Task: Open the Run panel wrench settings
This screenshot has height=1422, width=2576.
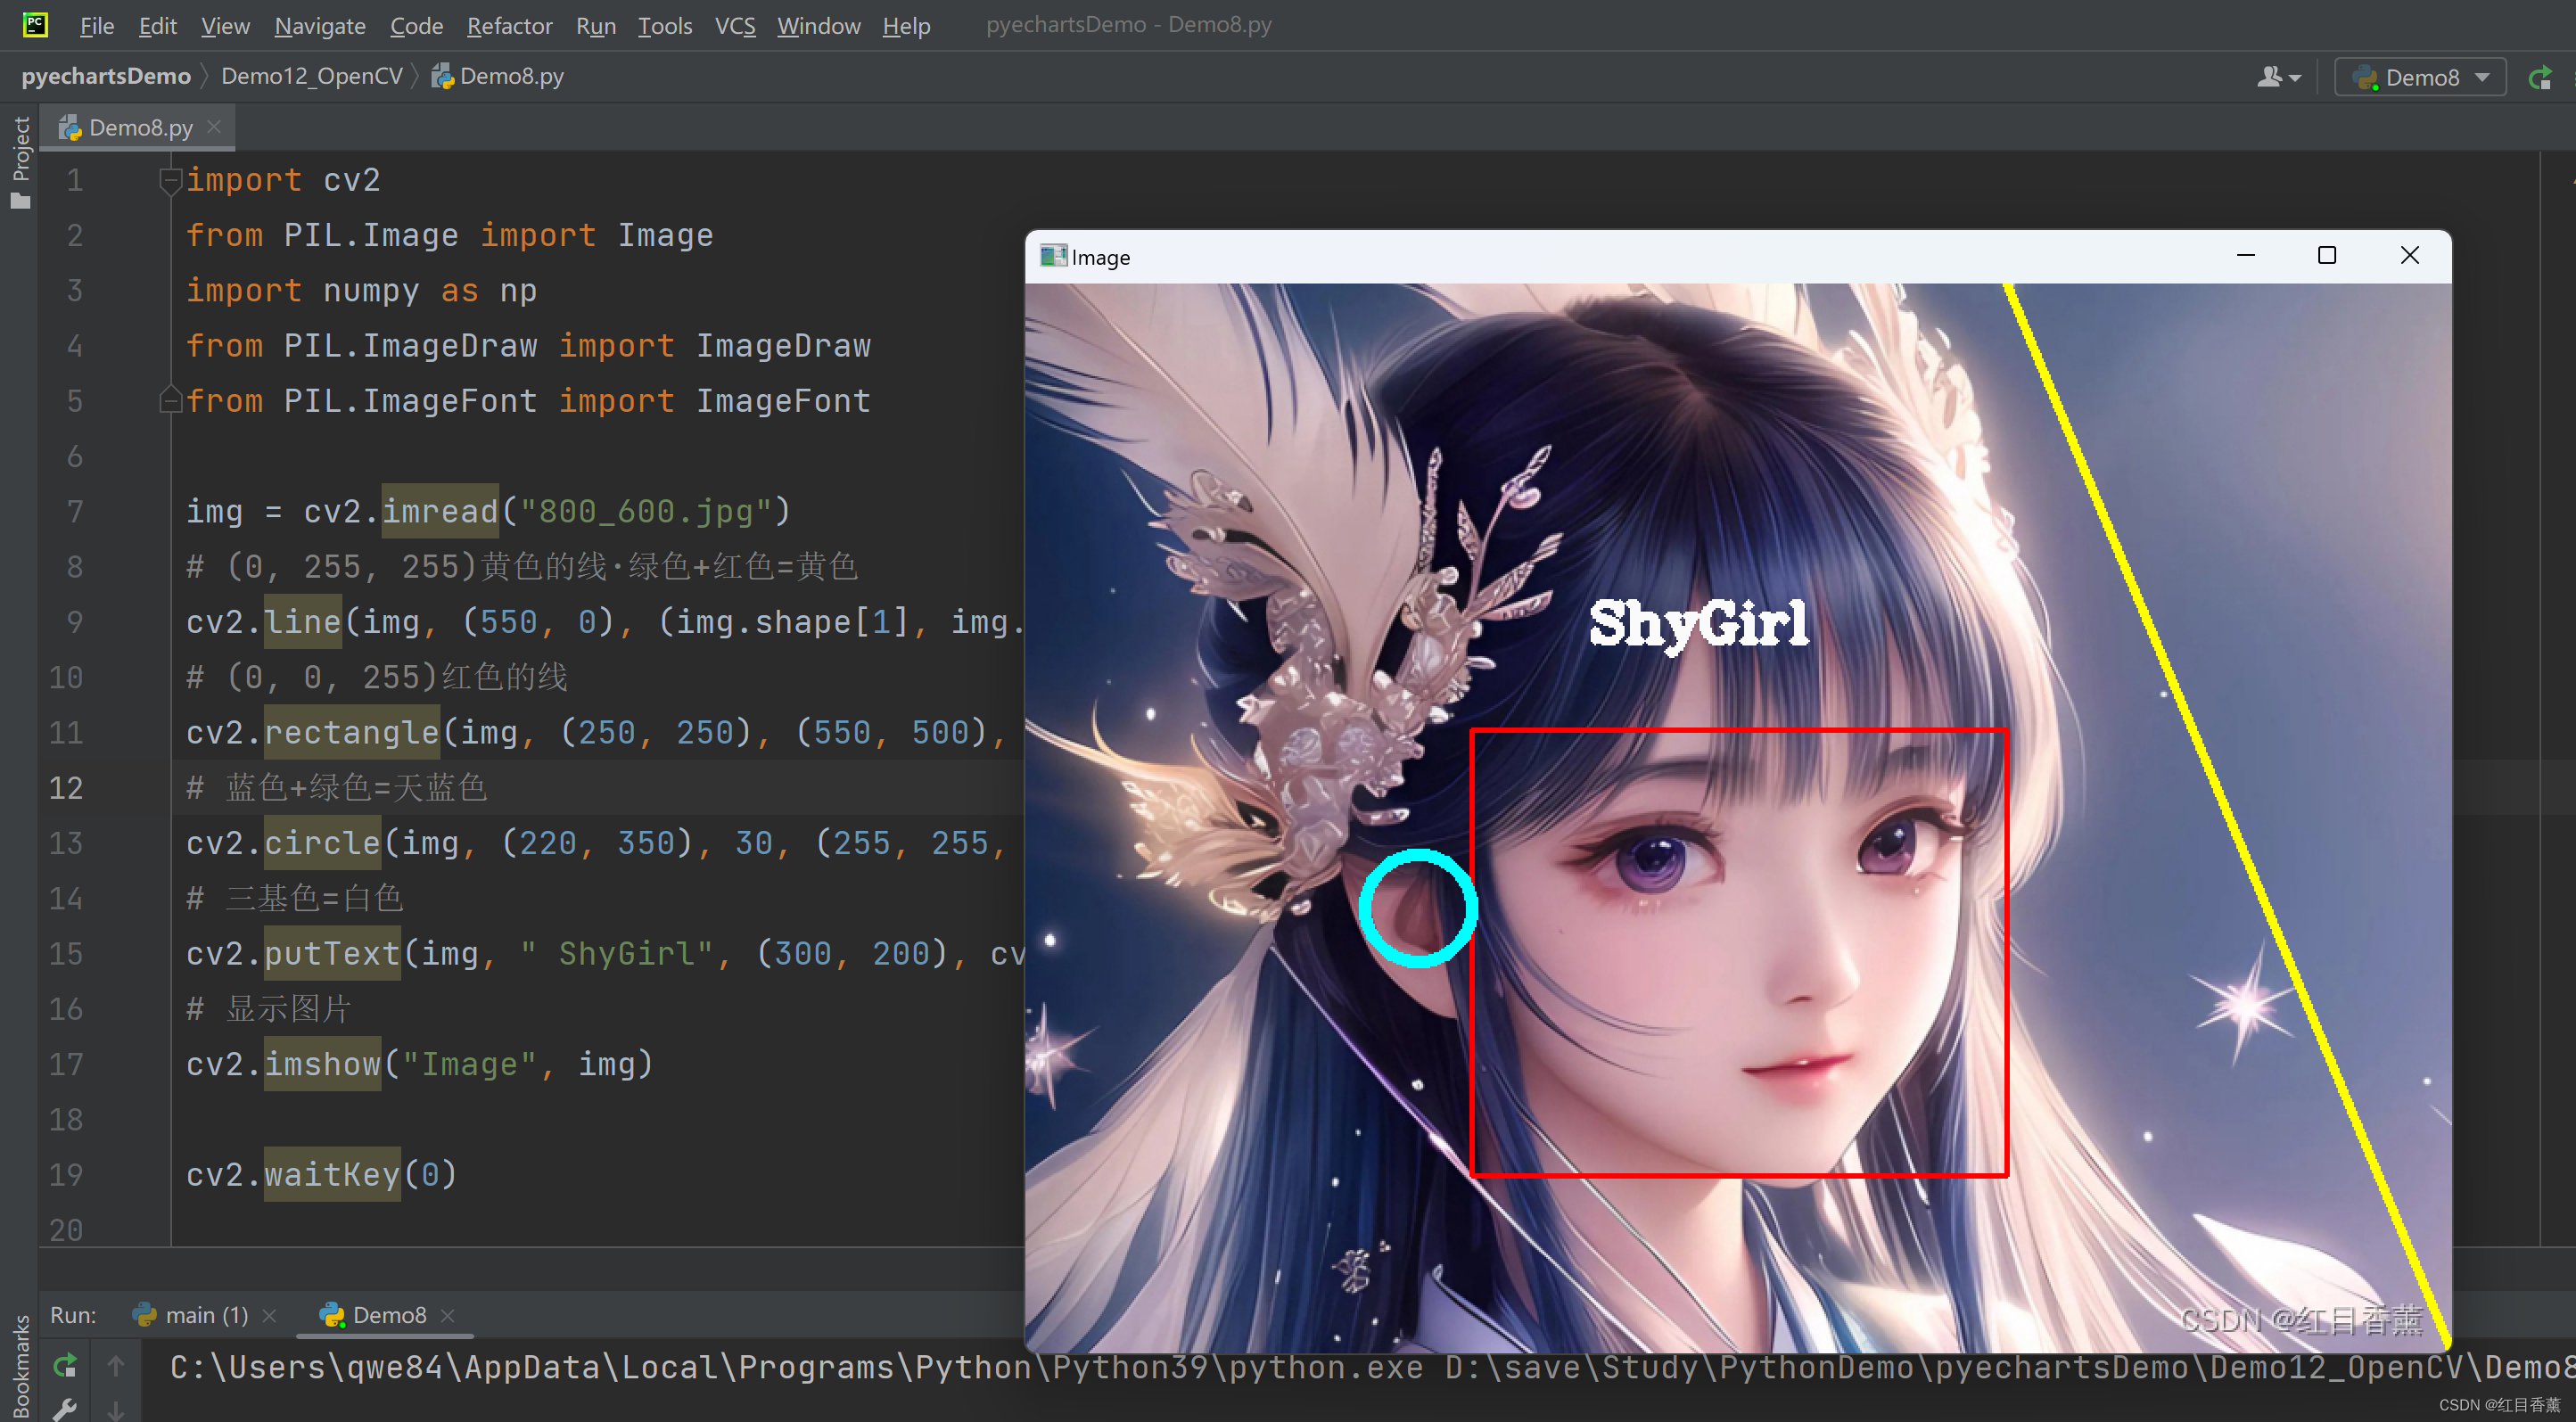Action: [x=66, y=1409]
